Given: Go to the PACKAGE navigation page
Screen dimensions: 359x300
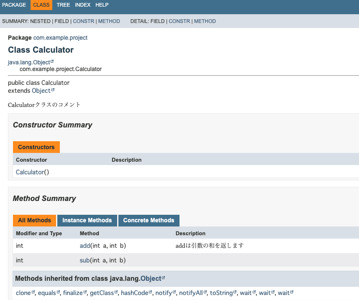Looking at the screenshot, I should click(14, 5).
